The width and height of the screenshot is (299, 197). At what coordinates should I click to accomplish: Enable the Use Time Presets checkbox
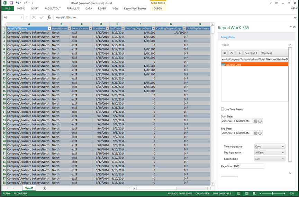click(223, 109)
